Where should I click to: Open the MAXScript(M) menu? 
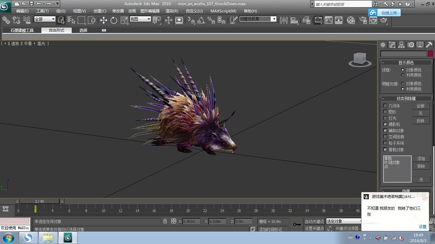click(223, 11)
